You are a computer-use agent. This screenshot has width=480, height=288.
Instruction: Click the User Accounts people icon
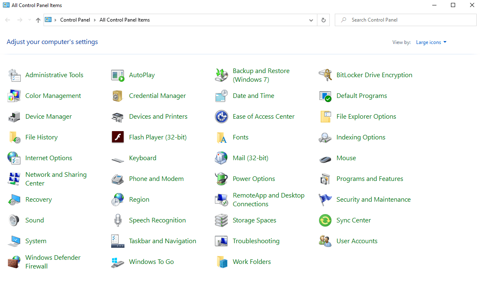click(325, 241)
